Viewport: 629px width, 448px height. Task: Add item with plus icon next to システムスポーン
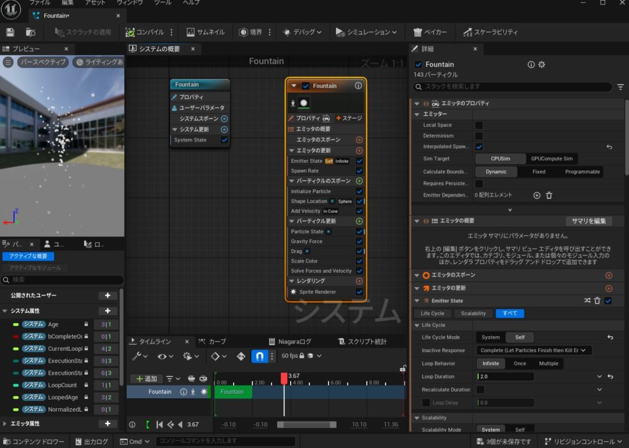coord(224,119)
